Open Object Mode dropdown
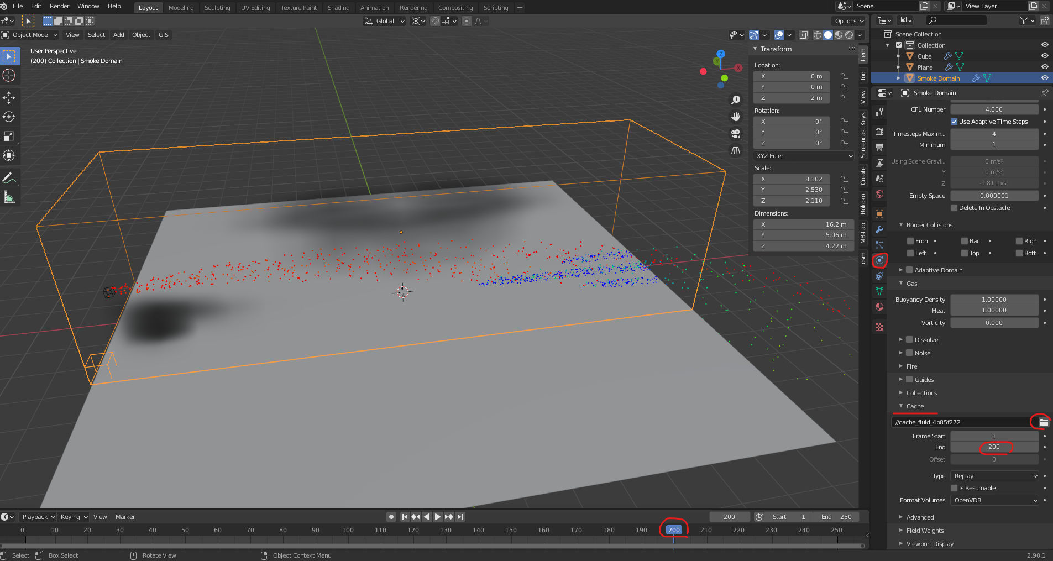The width and height of the screenshot is (1053, 561). coord(30,35)
